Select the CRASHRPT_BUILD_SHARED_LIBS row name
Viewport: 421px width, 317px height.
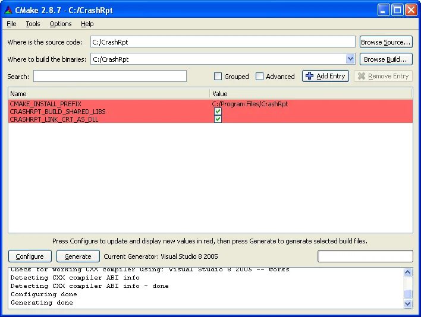58,112
